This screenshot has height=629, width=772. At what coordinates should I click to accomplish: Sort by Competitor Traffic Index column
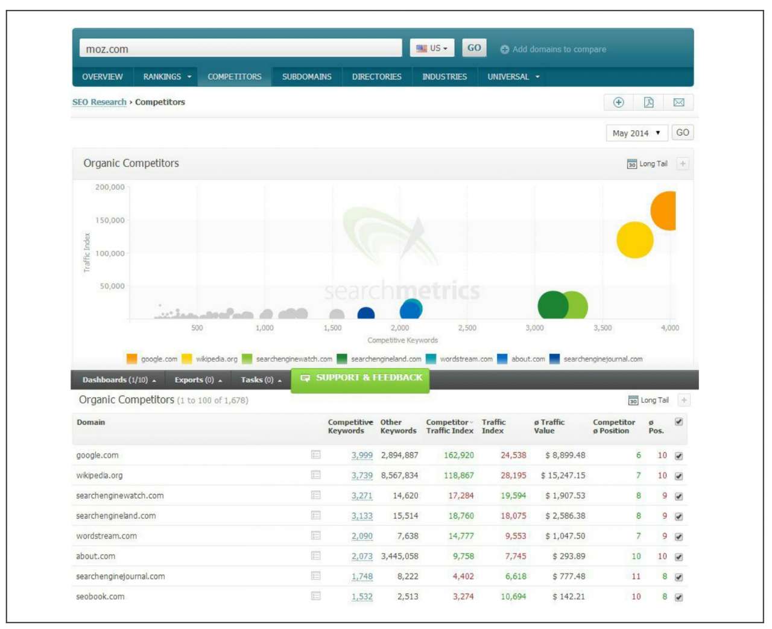tap(450, 426)
